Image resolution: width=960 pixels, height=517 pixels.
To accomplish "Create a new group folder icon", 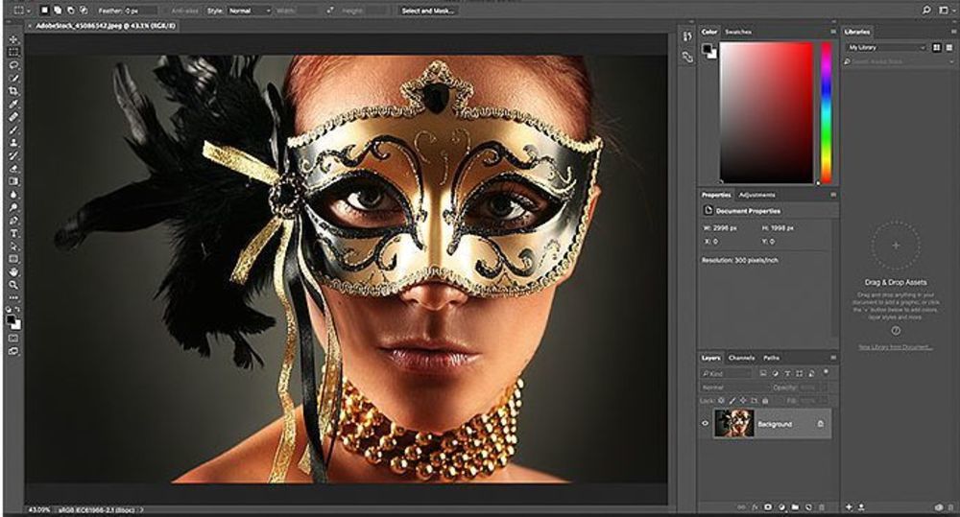I will (x=795, y=507).
